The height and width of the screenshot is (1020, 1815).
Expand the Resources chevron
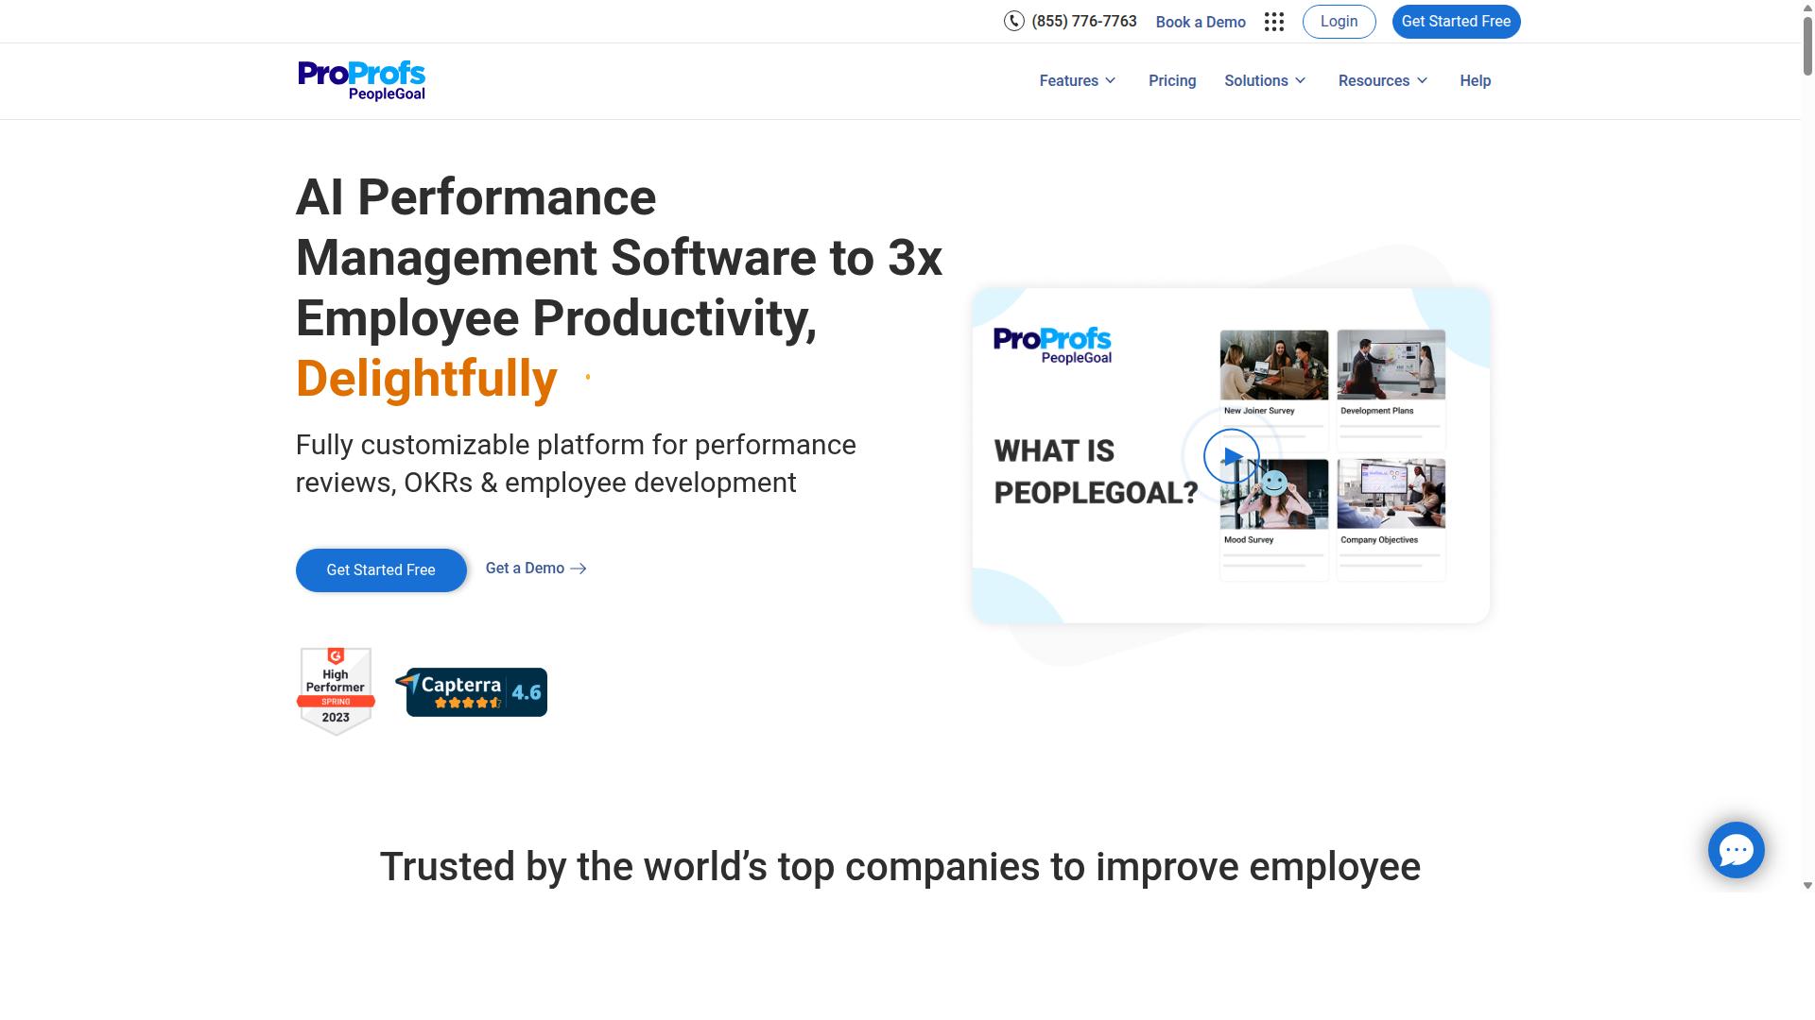[1422, 80]
